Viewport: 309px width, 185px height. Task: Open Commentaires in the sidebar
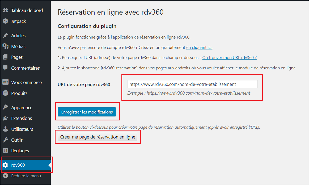tap(26, 68)
